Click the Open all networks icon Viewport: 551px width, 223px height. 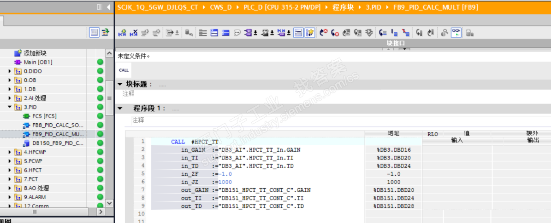tap(214, 33)
